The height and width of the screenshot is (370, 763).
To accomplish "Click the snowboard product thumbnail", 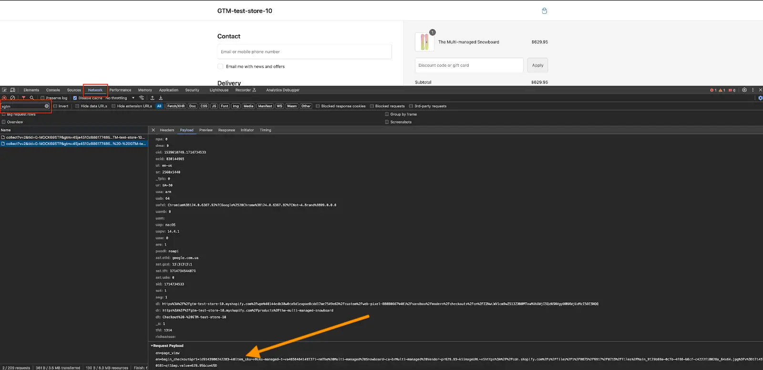I will pos(424,42).
